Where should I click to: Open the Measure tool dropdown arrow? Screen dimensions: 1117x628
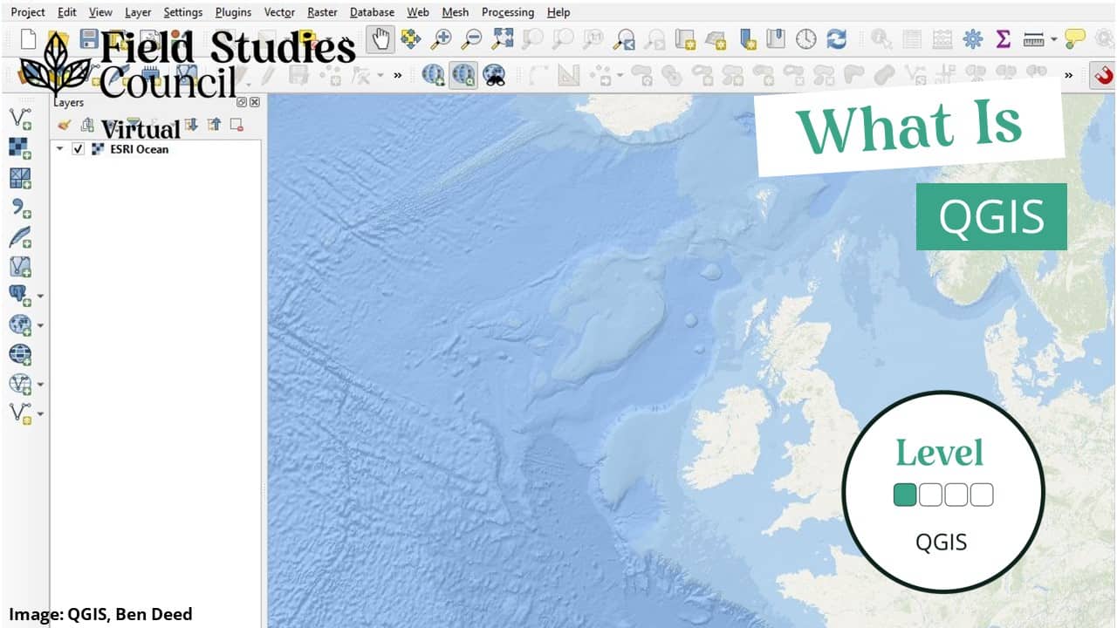coord(1053,40)
